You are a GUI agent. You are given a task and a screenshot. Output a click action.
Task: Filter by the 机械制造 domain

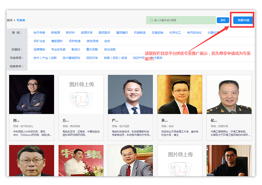(x=140, y=32)
